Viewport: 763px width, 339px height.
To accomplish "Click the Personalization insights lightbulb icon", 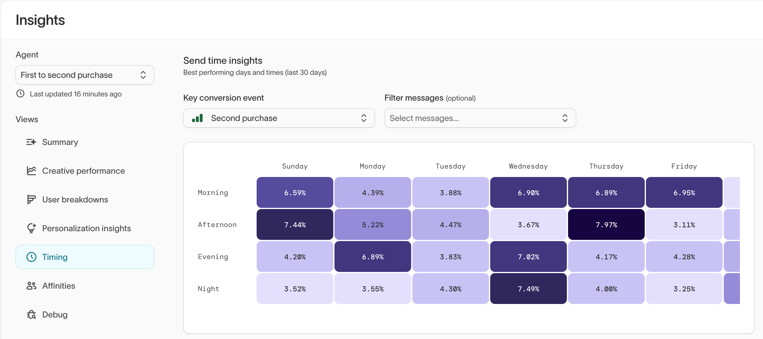I will [x=31, y=228].
